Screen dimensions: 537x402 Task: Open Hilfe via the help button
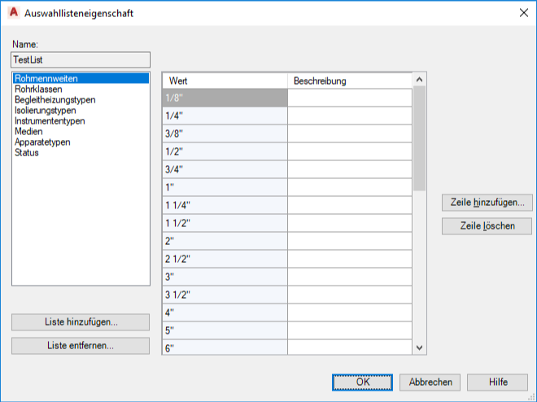tap(498, 382)
